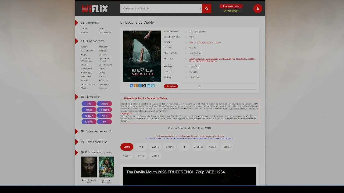This screenshot has height=193, width=344.
Task: Switch to the FMX player
Action: click(x=184, y=147)
